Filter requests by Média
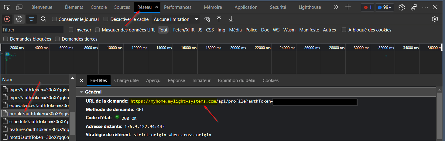The height and width of the screenshot is (141, 445). [x=235, y=30]
